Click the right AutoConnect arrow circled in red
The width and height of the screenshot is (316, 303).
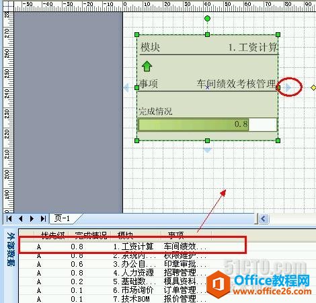288,87
